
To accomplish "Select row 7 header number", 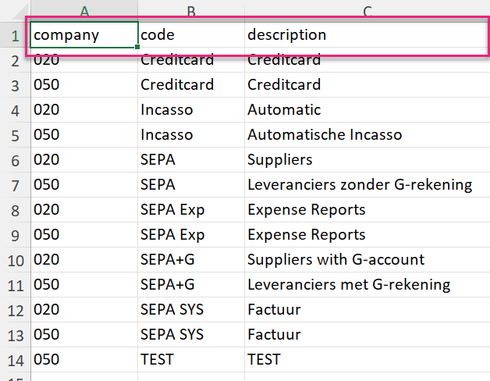I will pyautogui.click(x=16, y=186).
